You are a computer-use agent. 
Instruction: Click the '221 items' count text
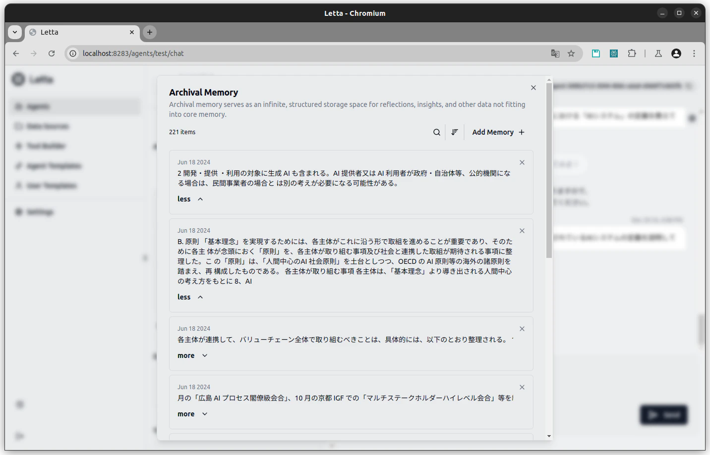tap(182, 132)
